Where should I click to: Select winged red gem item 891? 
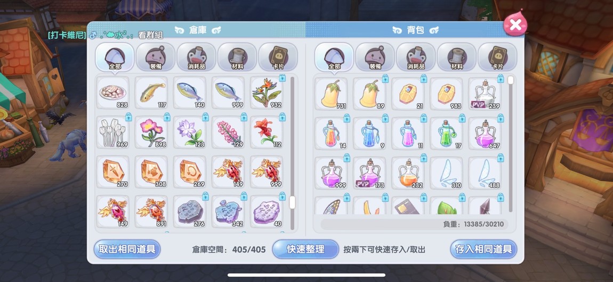click(x=151, y=212)
